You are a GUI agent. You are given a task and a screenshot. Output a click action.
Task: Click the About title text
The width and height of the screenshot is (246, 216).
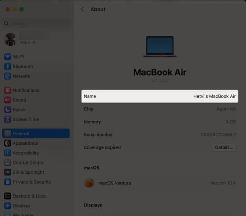tap(98, 9)
